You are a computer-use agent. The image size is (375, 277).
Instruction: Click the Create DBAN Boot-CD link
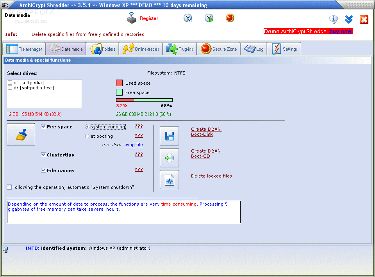coord(206,154)
